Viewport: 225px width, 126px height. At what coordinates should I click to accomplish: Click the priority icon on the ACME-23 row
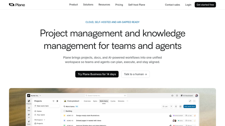pyautogui.click(x=195, y=115)
